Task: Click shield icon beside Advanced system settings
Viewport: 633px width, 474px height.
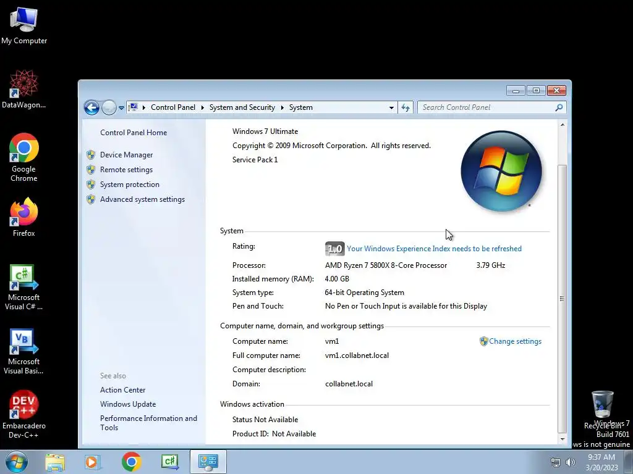Action: 91,199
